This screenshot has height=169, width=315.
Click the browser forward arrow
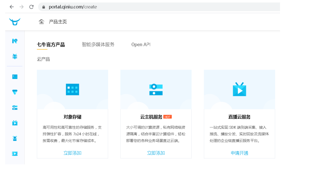pos(21,7)
